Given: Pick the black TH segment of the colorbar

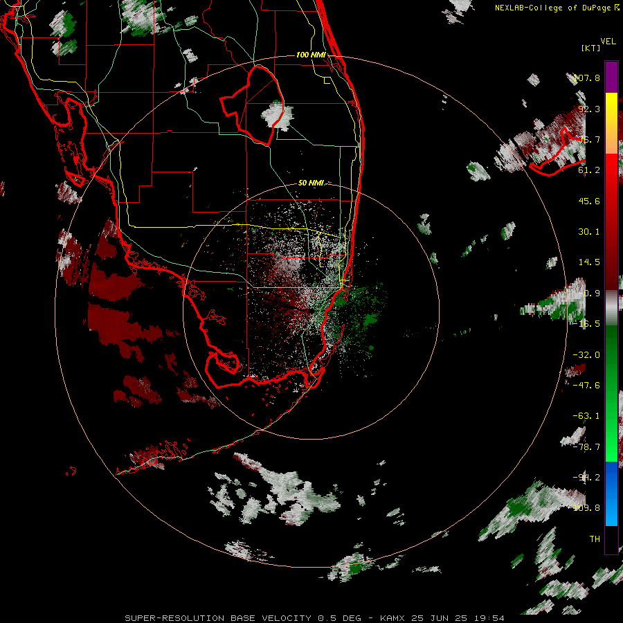Looking at the screenshot, I should (611, 539).
